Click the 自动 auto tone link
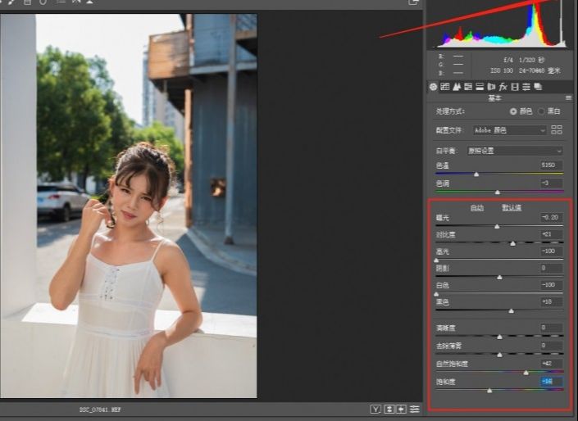Screen dimensions: 578x421 click(x=477, y=208)
